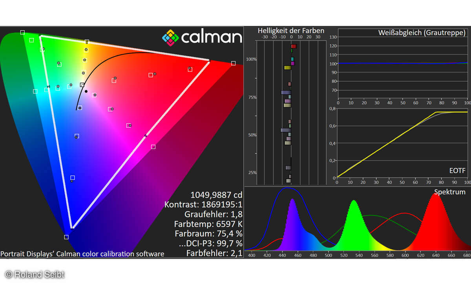This screenshot has height=283, width=471.
Task: Click the 'Kontrast: 1869195:1' reading
Action: 203,204
